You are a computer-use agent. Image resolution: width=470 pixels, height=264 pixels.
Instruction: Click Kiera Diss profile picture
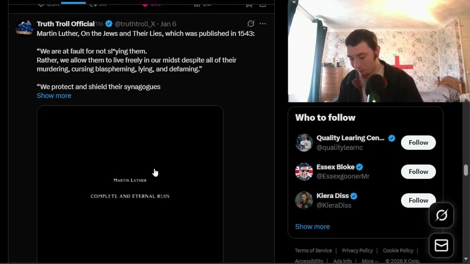click(x=304, y=201)
